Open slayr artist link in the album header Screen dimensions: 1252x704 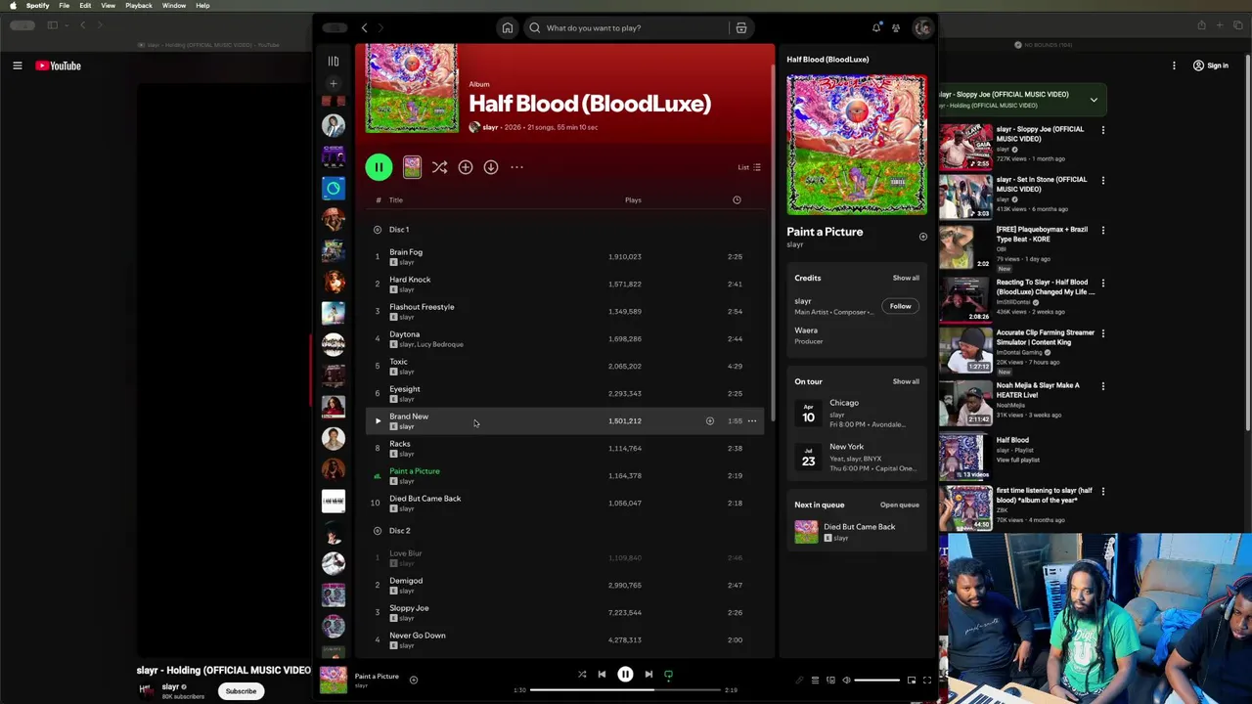pos(490,127)
